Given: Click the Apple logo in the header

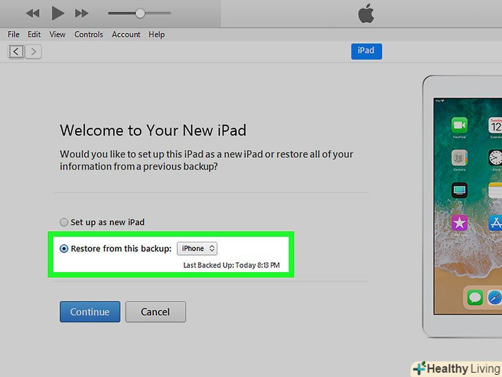Looking at the screenshot, I should click(366, 14).
